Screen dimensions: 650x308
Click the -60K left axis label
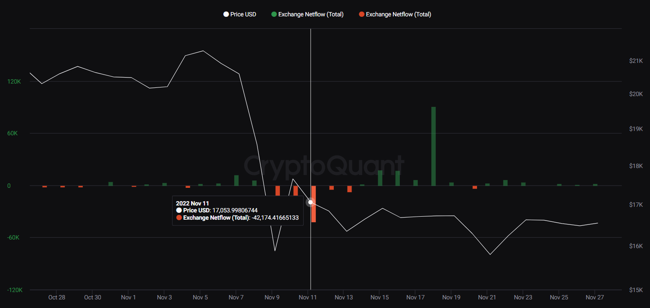(14, 238)
